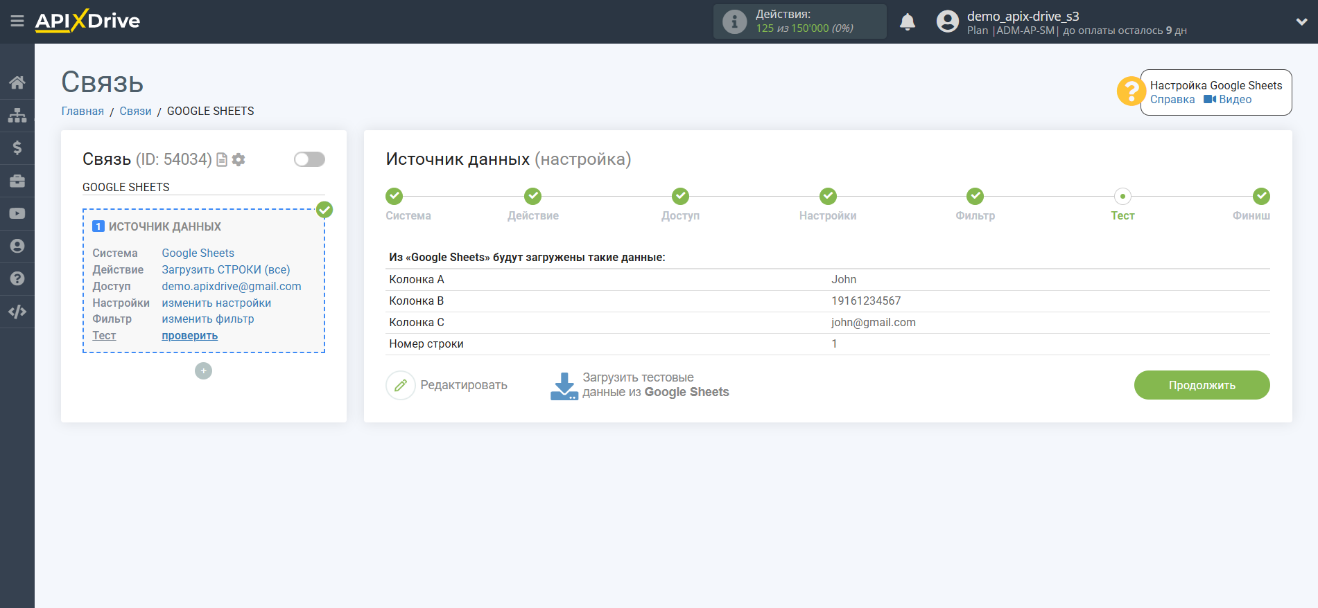Open the Home sidebar icon
Screen dimensions: 1318x608
point(17,82)
